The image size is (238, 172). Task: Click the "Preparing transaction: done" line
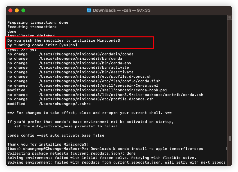38,23
